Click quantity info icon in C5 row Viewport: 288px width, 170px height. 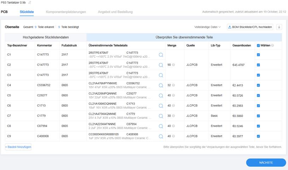(174, 96)
